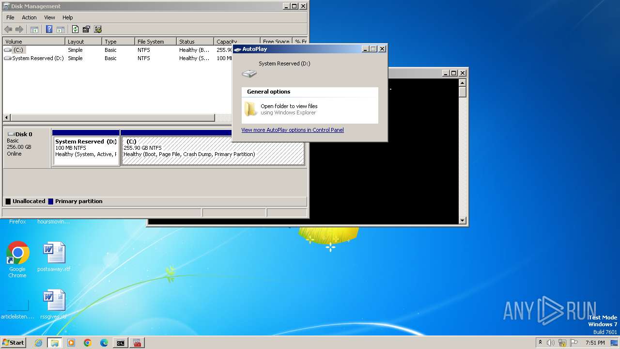
Task: Close the AutoPlay dialog
Action: point(382,49)
